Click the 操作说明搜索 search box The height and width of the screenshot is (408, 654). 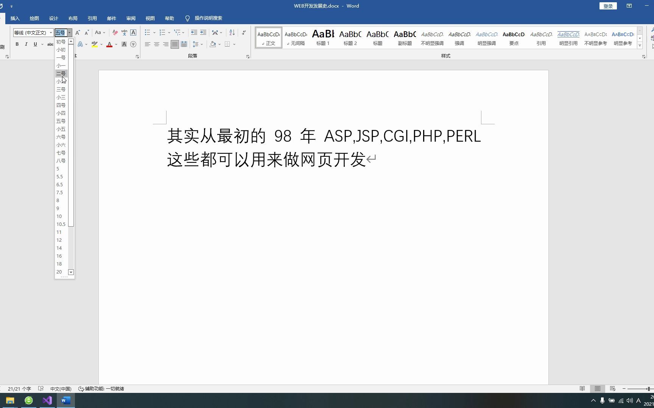(x=208, y=18)
